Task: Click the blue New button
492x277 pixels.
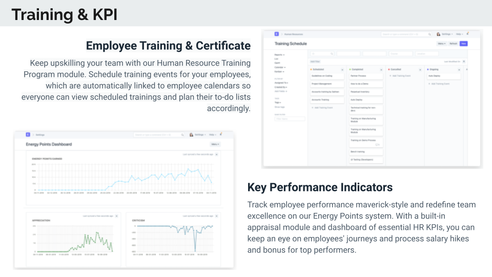Action: [463, 44]
